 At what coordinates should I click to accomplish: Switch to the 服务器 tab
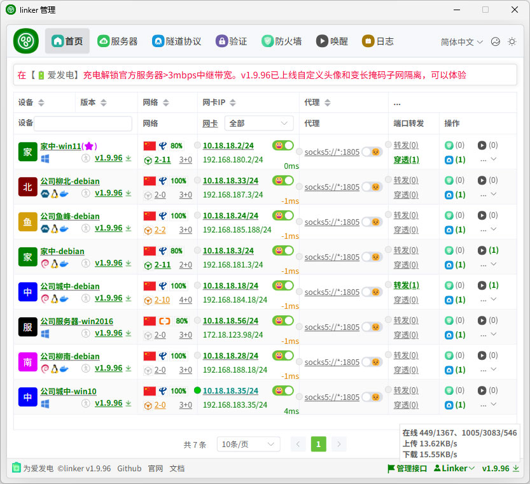118,41
